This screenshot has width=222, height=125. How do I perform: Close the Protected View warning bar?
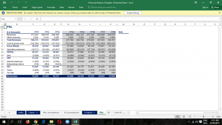pos(220,13)
